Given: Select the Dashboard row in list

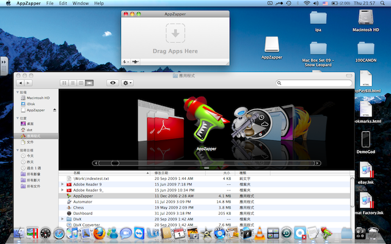Looking at the screenshot, I should coord(204,213).
